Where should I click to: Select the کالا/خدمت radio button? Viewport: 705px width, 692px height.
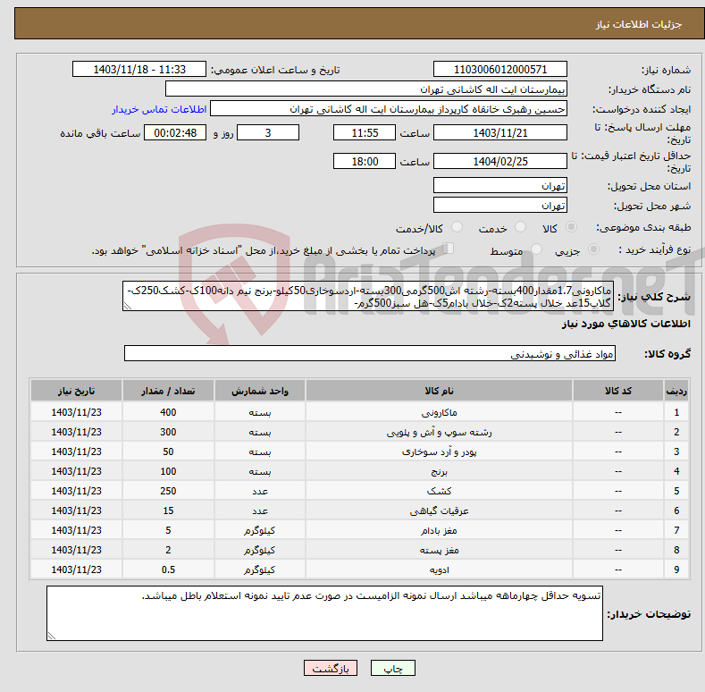[x=457, y=227]
